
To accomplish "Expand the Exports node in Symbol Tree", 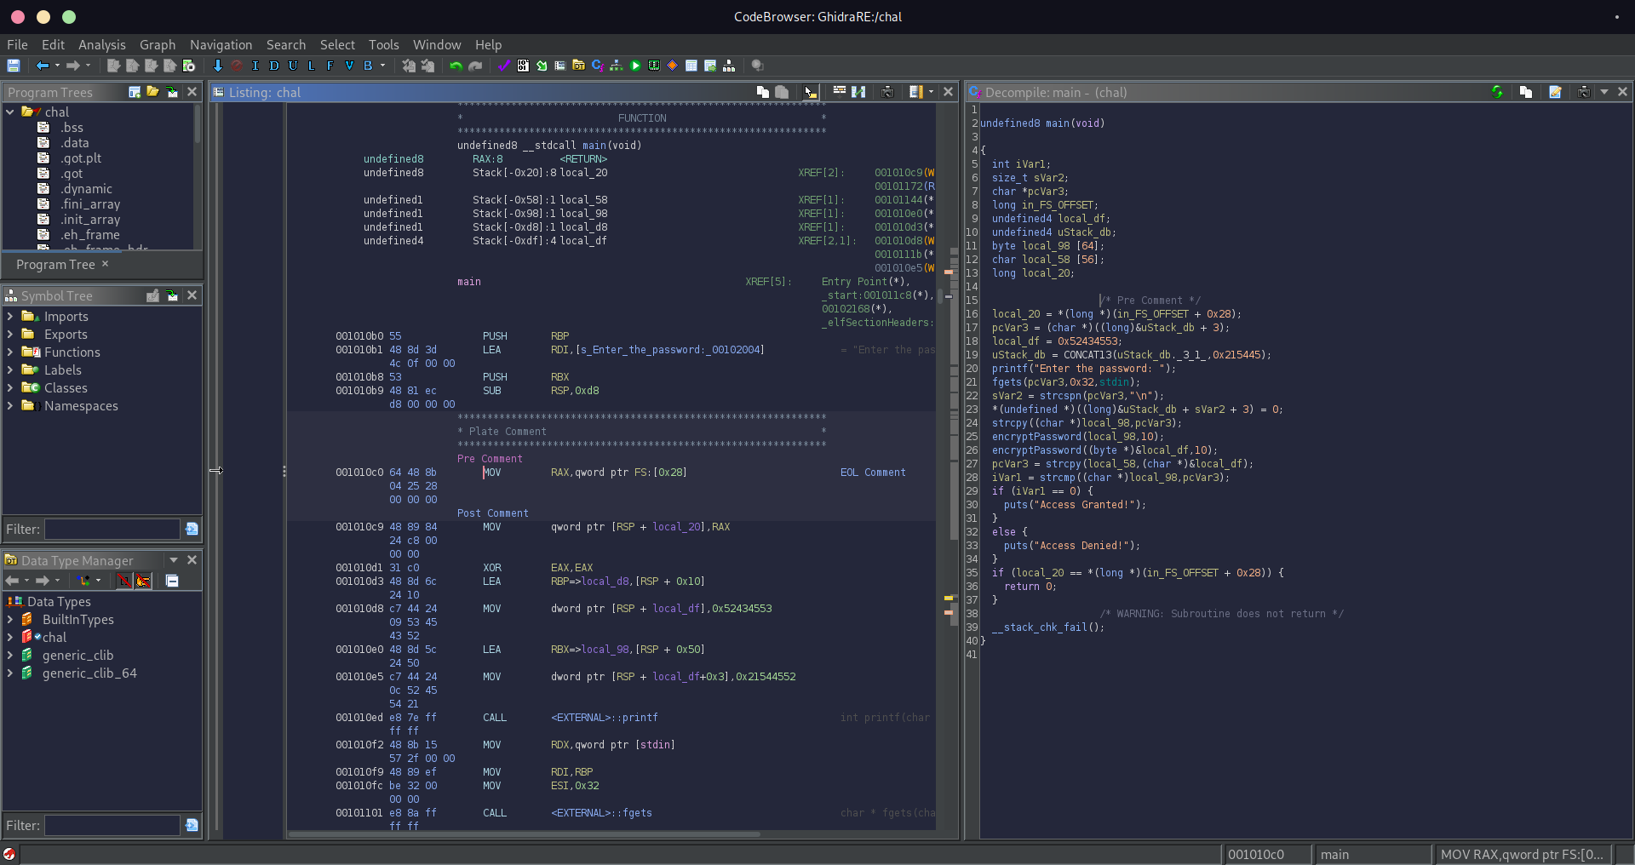I will click(10, 335).
